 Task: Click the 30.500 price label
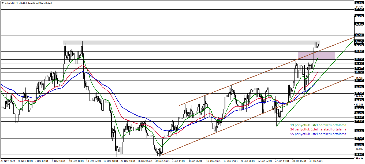tap(359, 100)
